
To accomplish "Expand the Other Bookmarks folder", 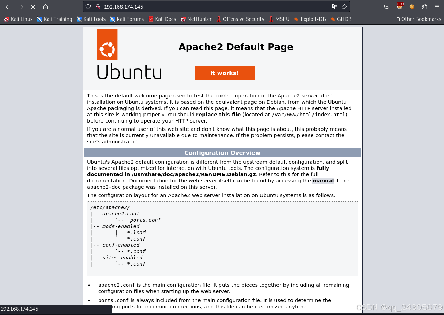I will [418, 19].
